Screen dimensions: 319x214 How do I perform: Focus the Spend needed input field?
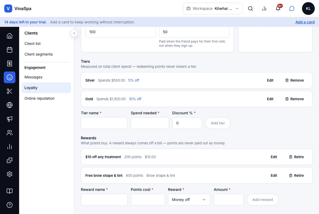(150, 123)
